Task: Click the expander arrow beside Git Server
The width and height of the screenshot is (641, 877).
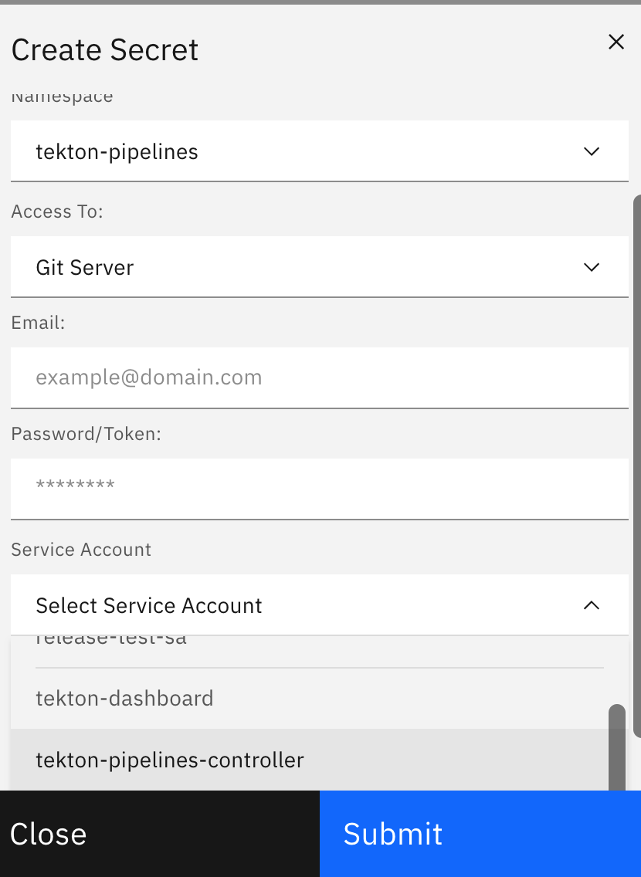Action: (591, 266)
